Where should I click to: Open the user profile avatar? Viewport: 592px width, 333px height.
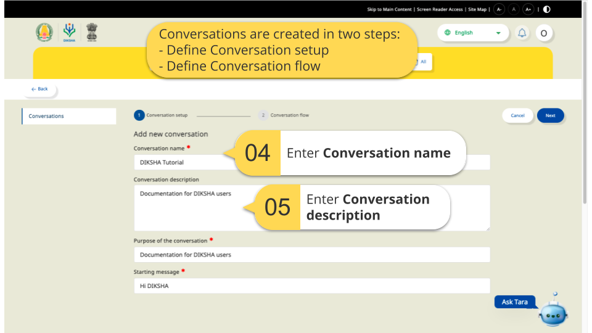[543, 33]
